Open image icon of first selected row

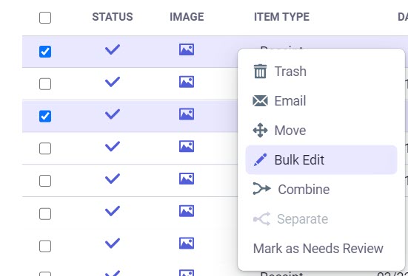click(x=187, y=49)
